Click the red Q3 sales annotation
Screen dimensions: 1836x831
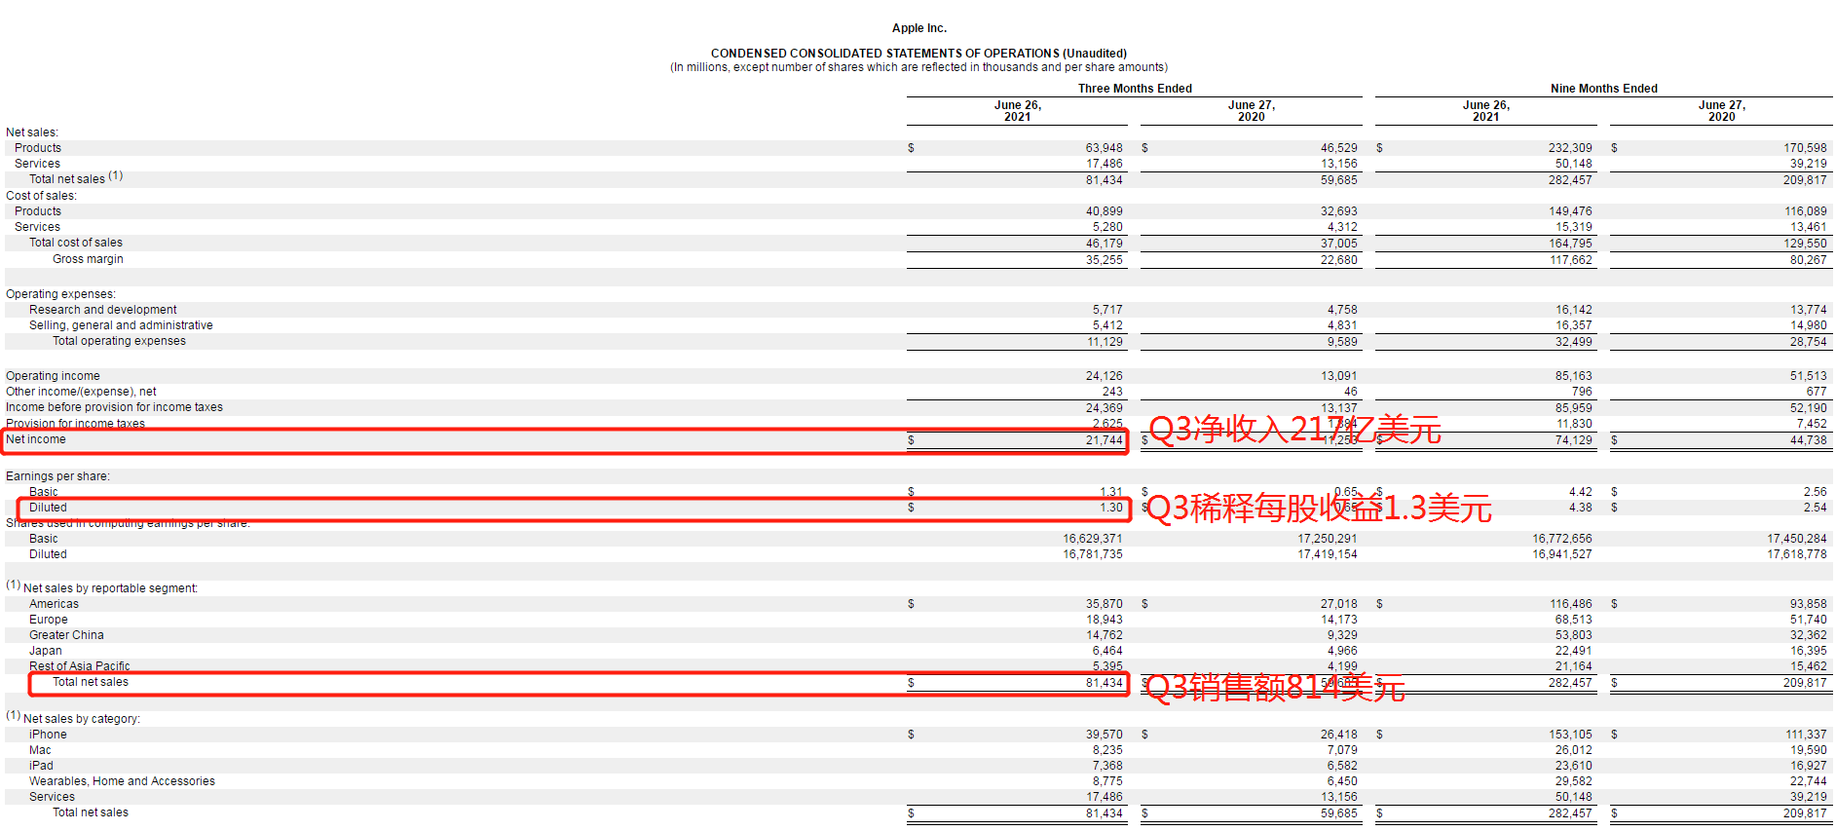pos(1275,687)
